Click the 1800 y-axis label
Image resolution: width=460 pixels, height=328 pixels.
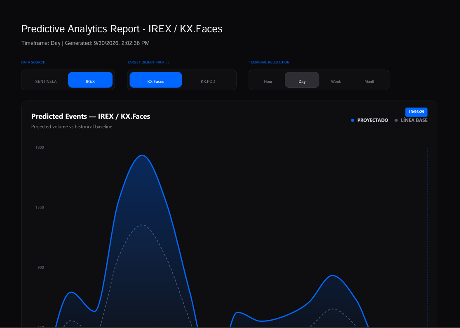tap(40, 147)
